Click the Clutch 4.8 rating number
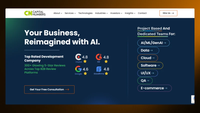This screenshot has height=113, width=200. click(85, 57)
